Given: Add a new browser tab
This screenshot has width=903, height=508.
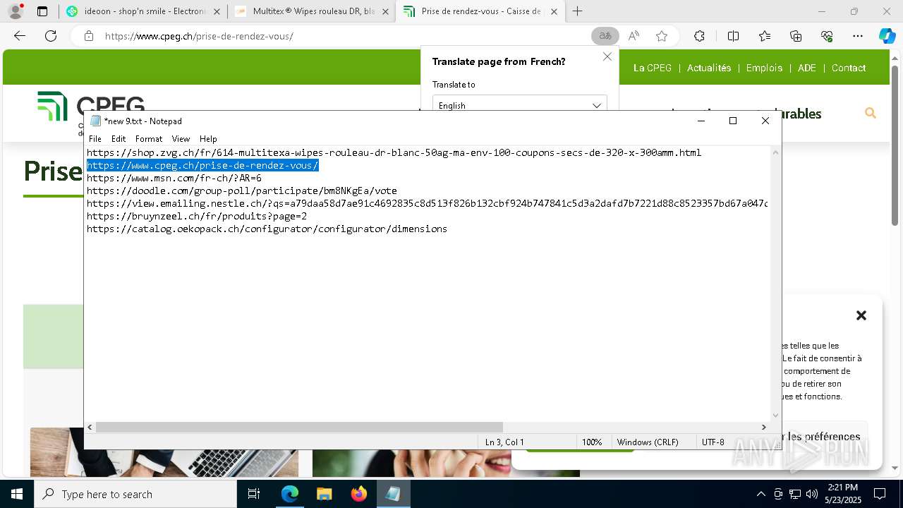Looking at the screenshot, I should (577, 11).
